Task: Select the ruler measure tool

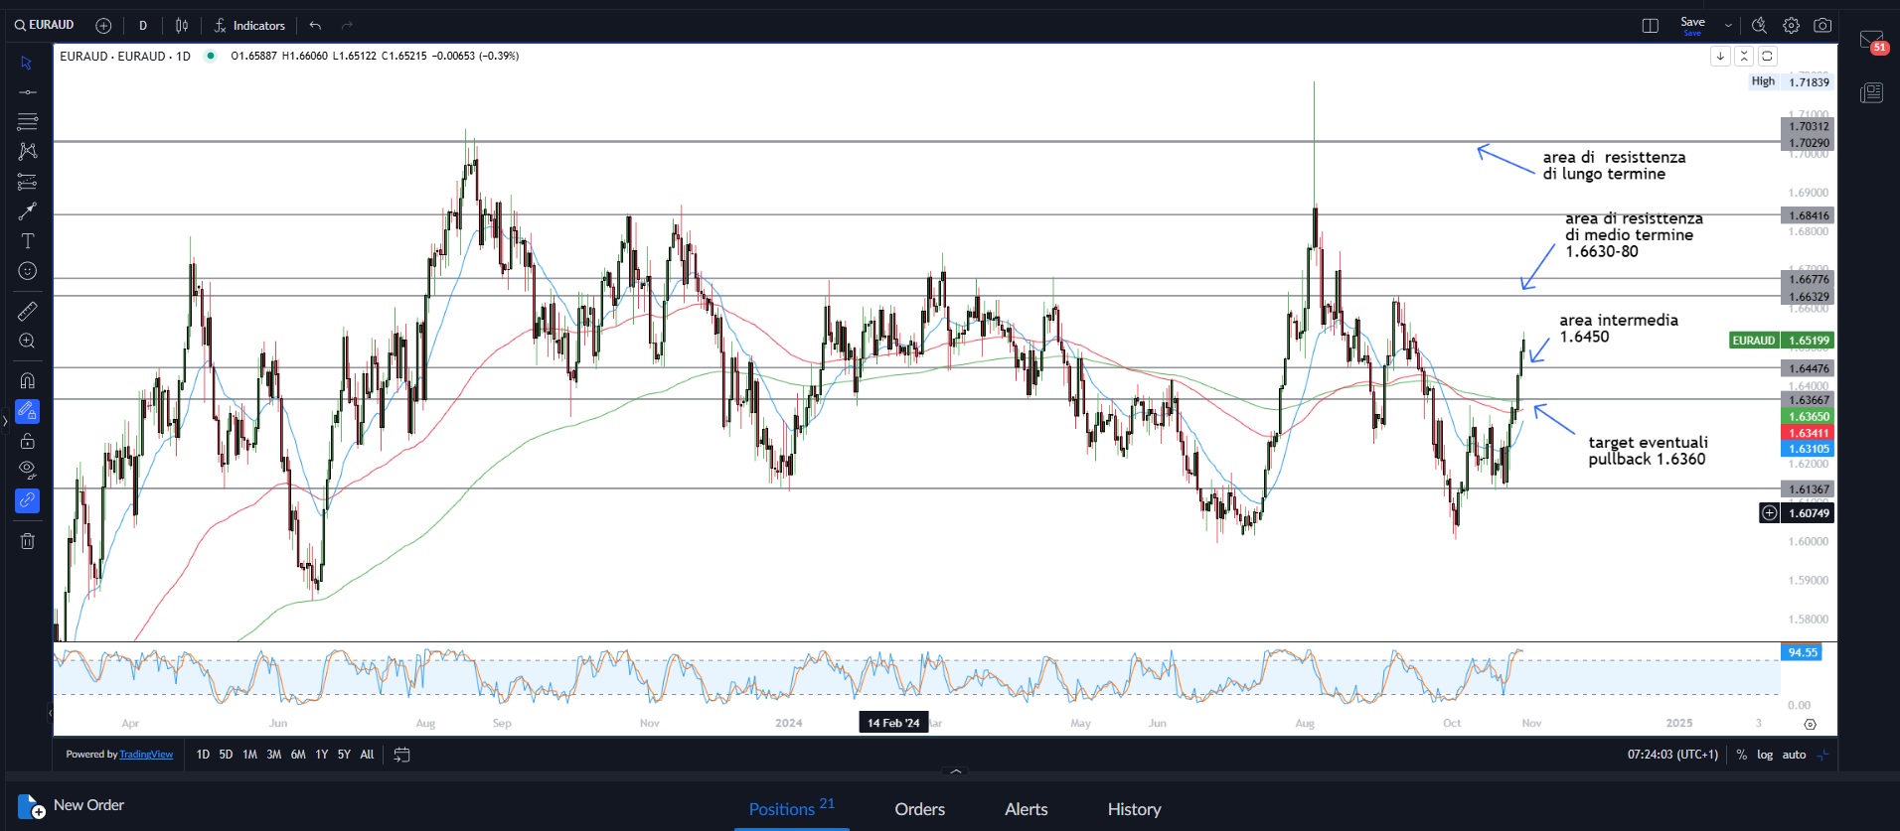Action: click(x=27, y=311)
